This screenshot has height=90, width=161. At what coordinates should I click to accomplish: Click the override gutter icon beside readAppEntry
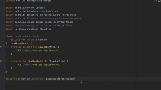[1, 61]
